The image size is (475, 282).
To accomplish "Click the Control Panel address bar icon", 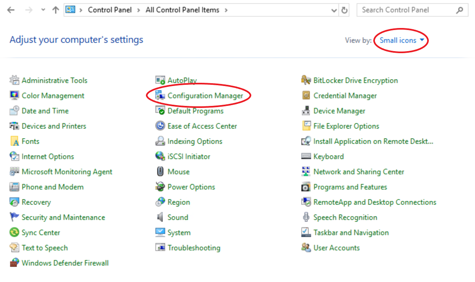I will pos(70,10).
